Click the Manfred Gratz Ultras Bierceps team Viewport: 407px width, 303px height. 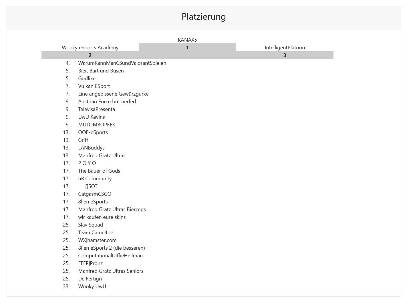pos(112,209)
